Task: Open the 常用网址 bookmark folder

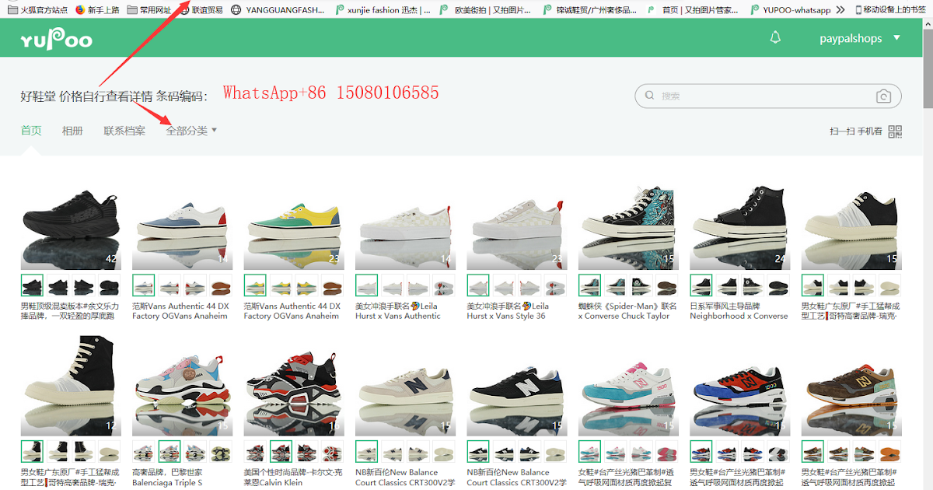Action: pyautogui.click(x=148, y=10)
